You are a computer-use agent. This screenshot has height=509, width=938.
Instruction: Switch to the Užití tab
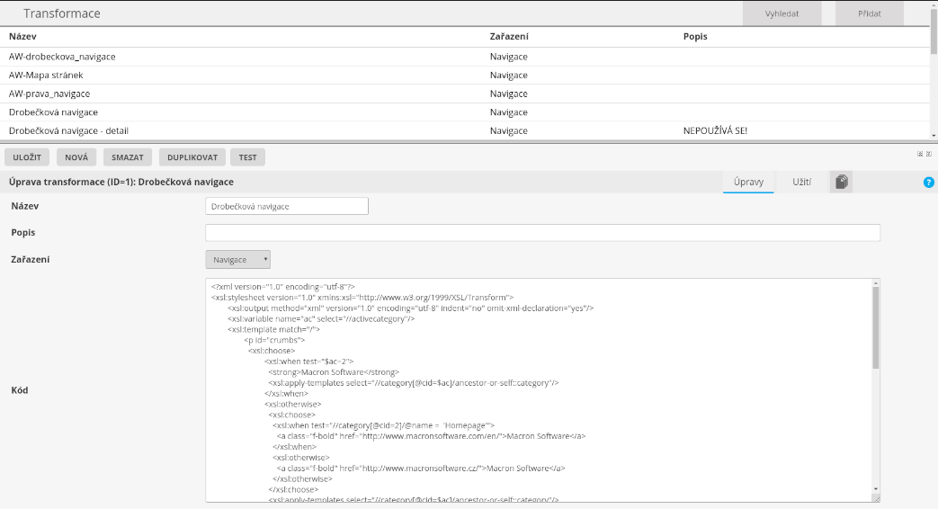pyautogui.click(x=801, y=182)
